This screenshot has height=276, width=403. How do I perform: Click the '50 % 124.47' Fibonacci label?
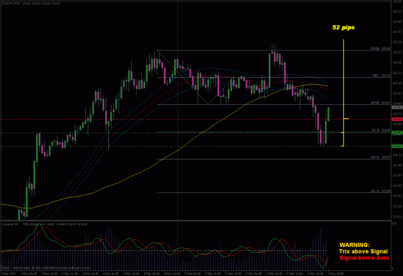(381, 131)
